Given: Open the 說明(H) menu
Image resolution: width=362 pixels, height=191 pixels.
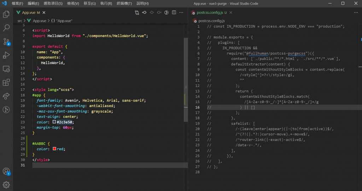Looking at the screenshot, I should pyautogui.click(x=142, y=4).
